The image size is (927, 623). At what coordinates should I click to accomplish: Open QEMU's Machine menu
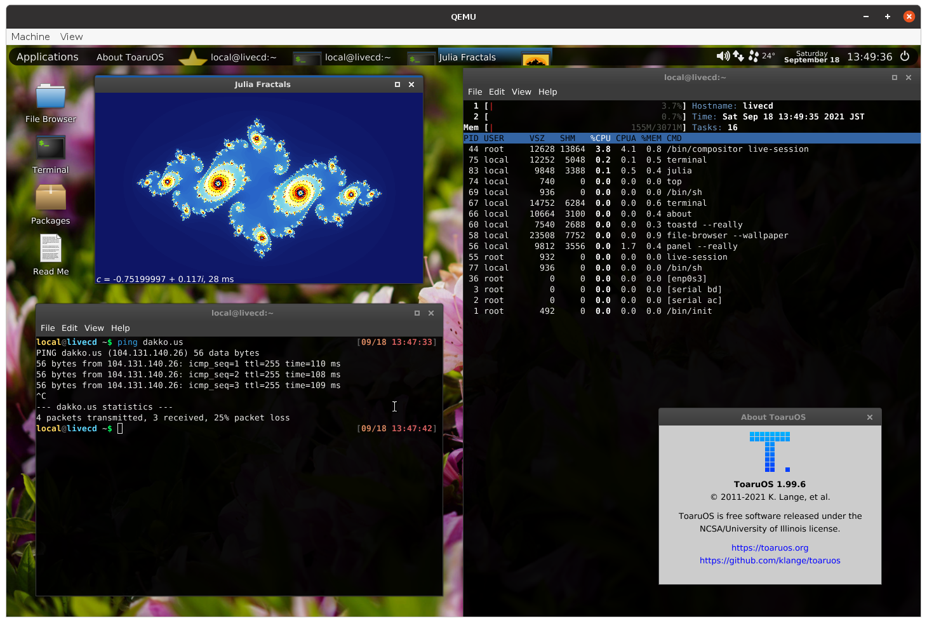(x=30, y=37)
